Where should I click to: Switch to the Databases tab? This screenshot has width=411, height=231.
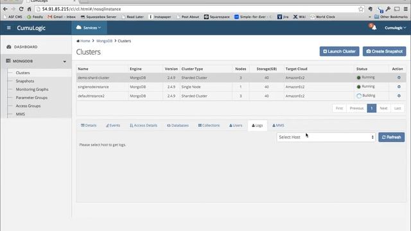(178, 126)
